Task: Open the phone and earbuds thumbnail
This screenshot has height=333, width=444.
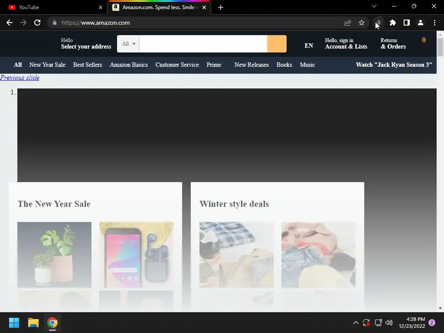Action: (x=136, y=255)
